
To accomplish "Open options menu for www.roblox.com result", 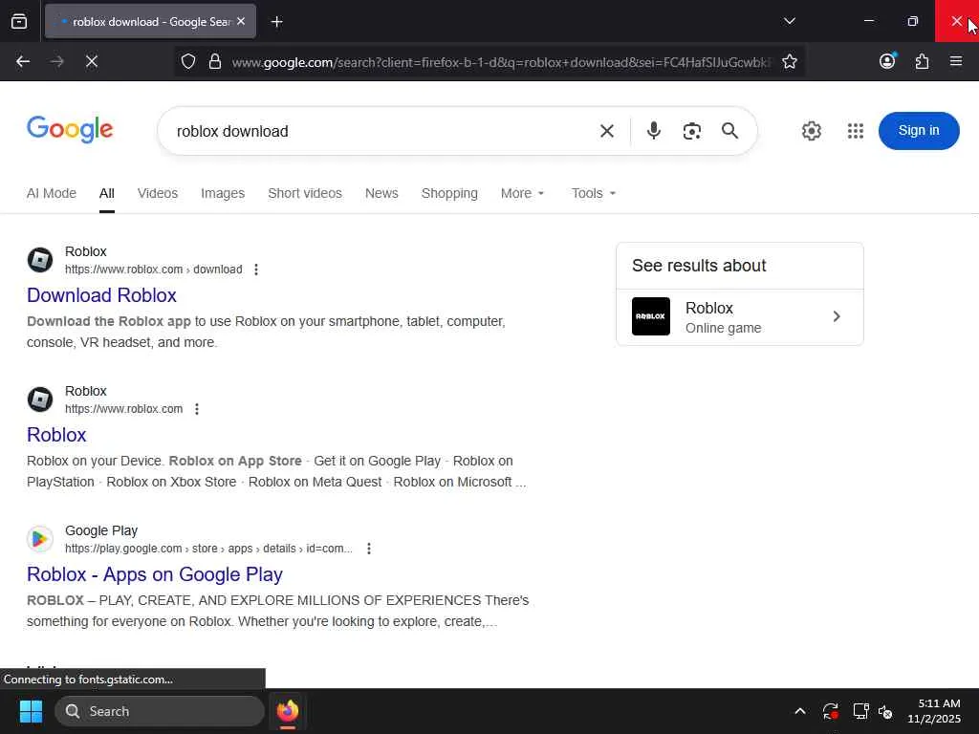I will tap(197, 409).
